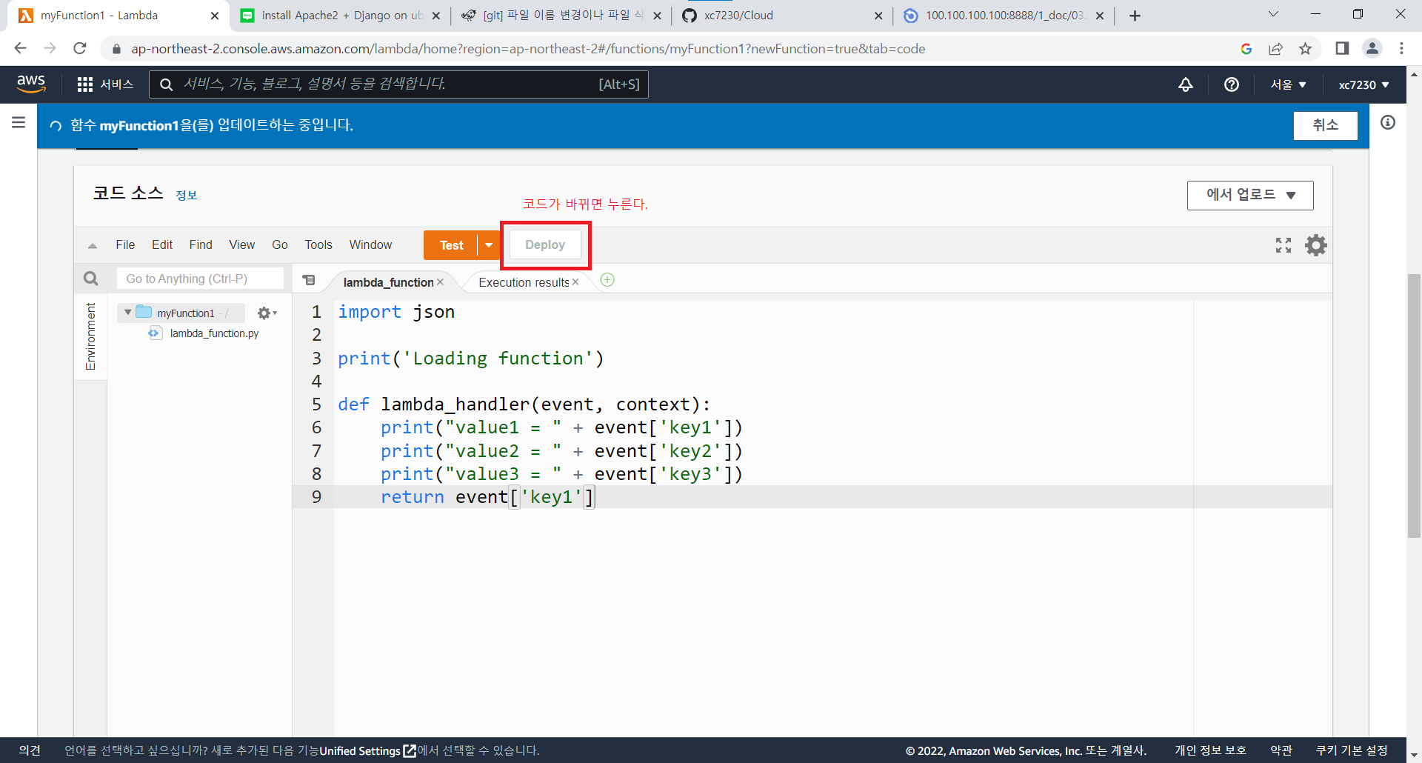Switch to the lambda_function editor tab
This screenshot has height=763, width=1422.
pos(388,282)
